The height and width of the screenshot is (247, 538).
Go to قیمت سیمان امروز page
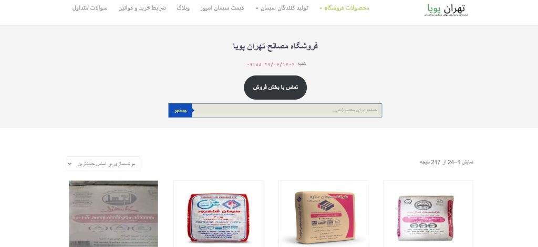(222, 8)
